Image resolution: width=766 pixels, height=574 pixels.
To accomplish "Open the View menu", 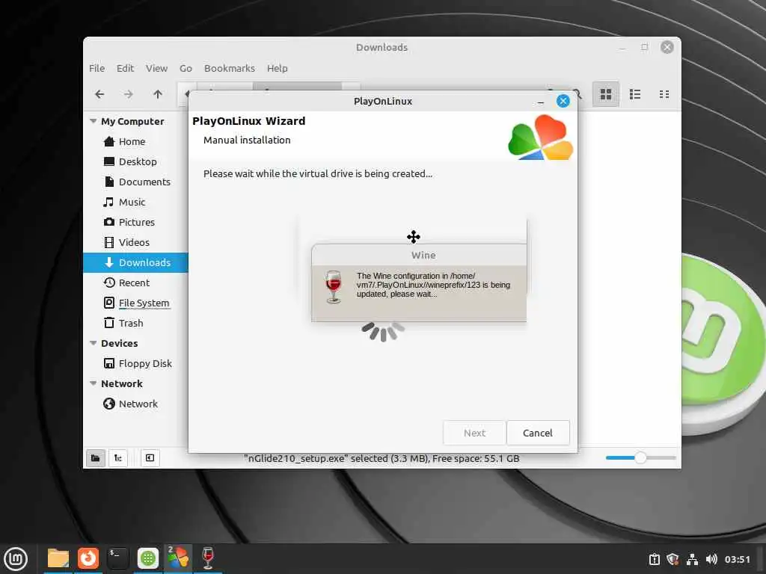I will pos(156,68).
